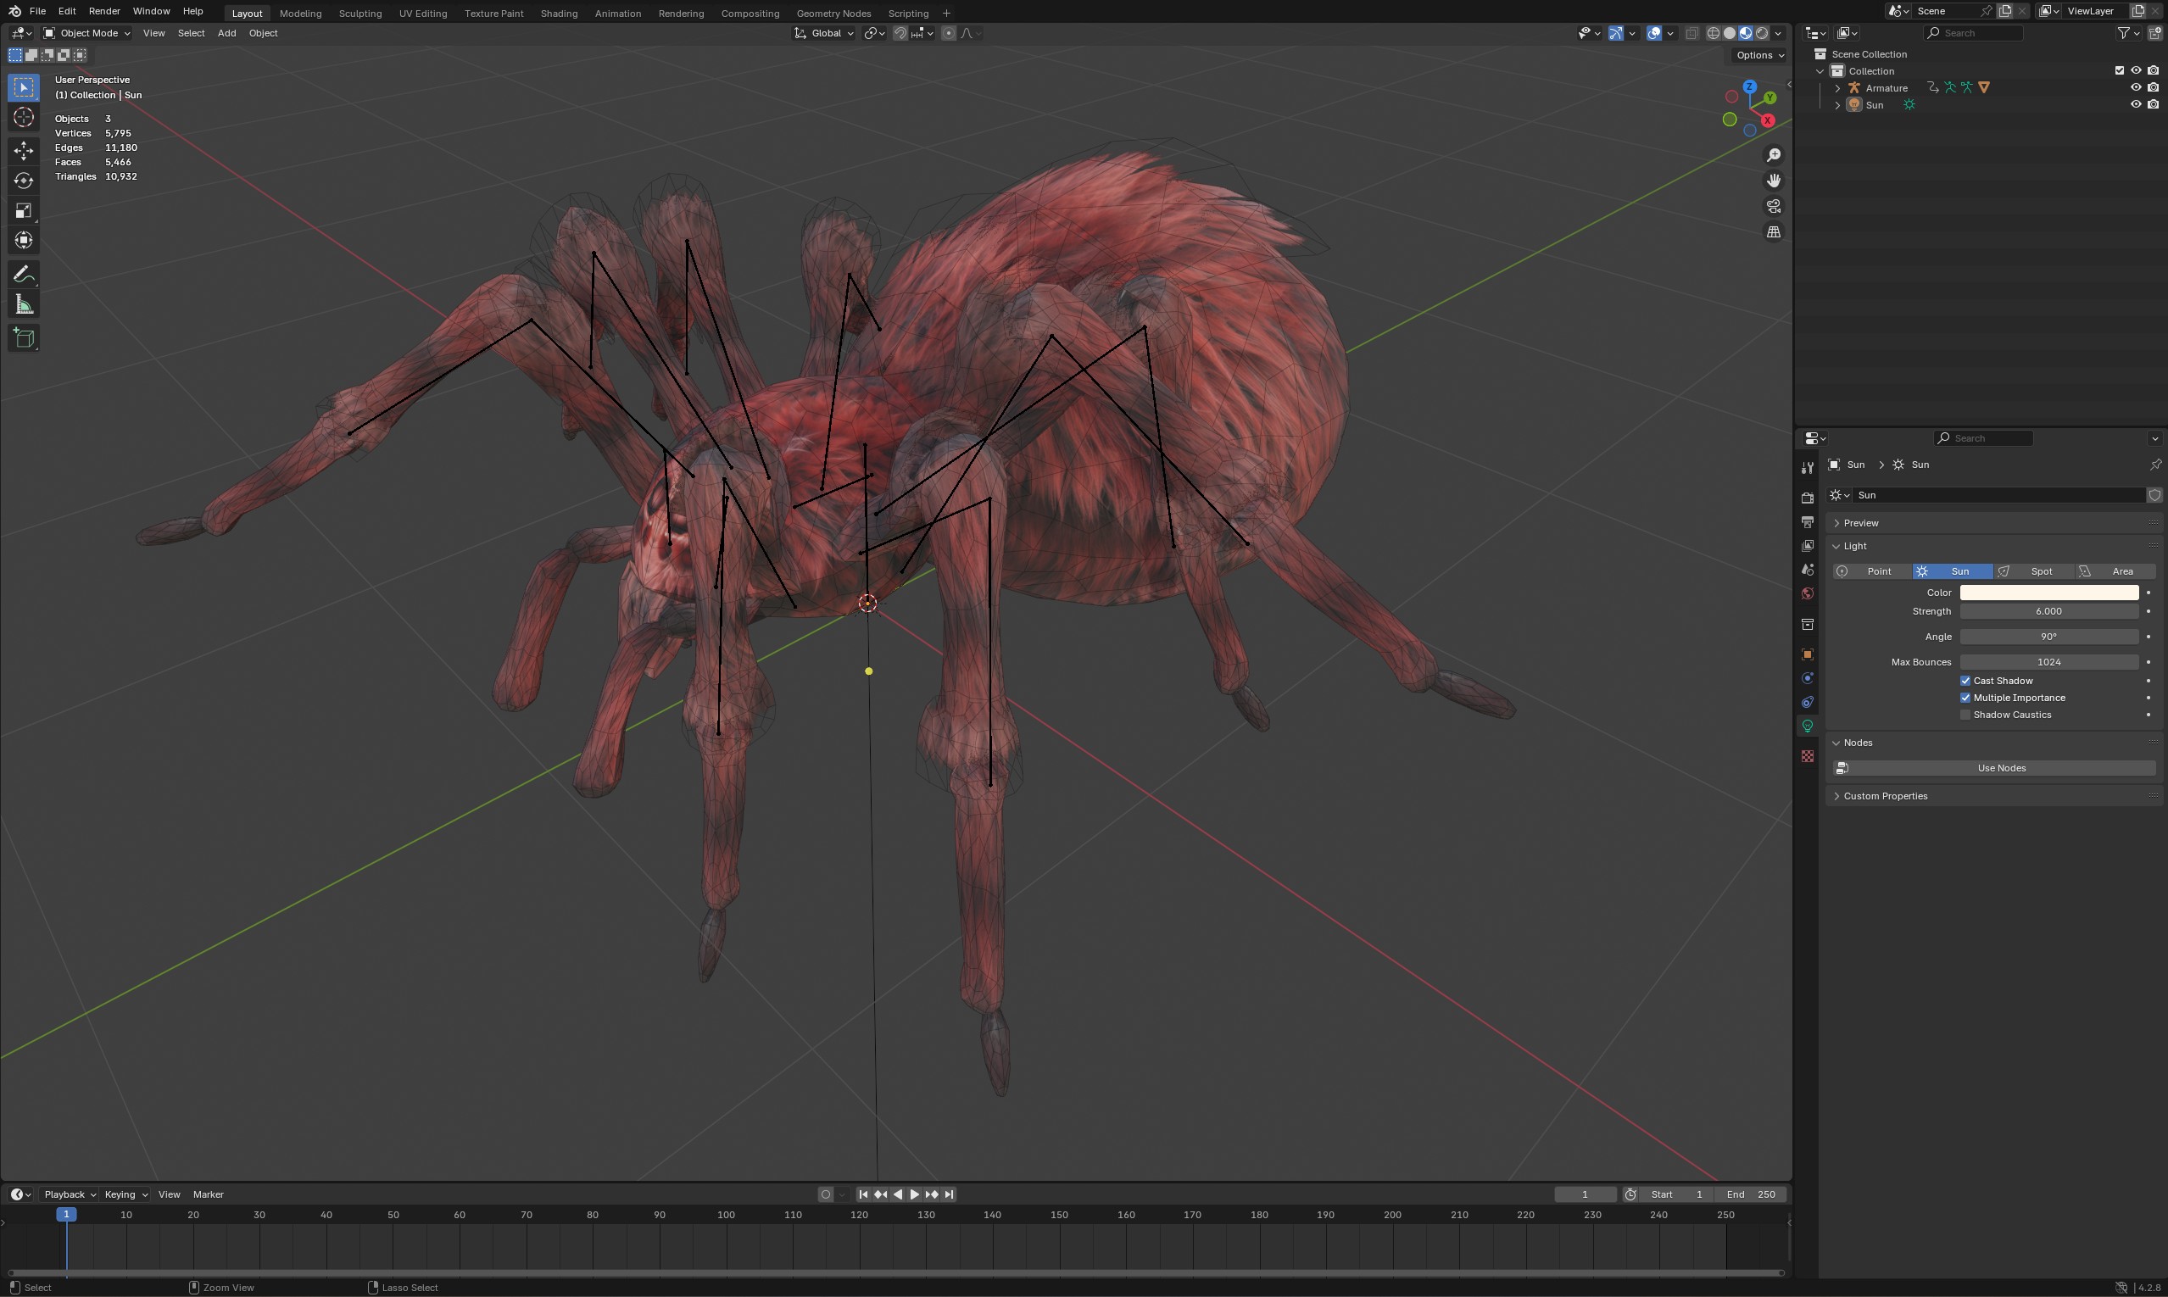Screen dimensions: 2168x1297
Task: Select the Move tool in the toolbar
Action: [x=24, y=149]
